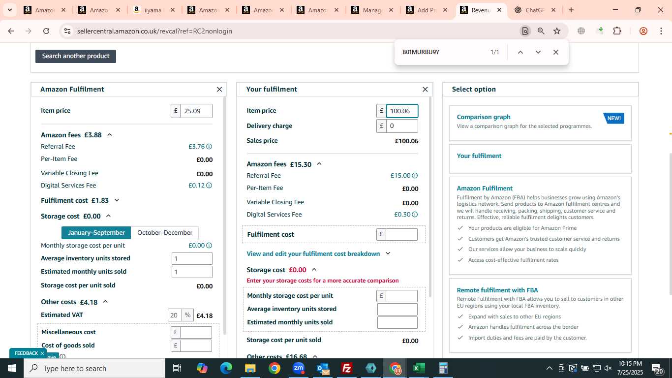
Task: Close the Amazon Fulfilment panel
Action: (x=219, y=90)
